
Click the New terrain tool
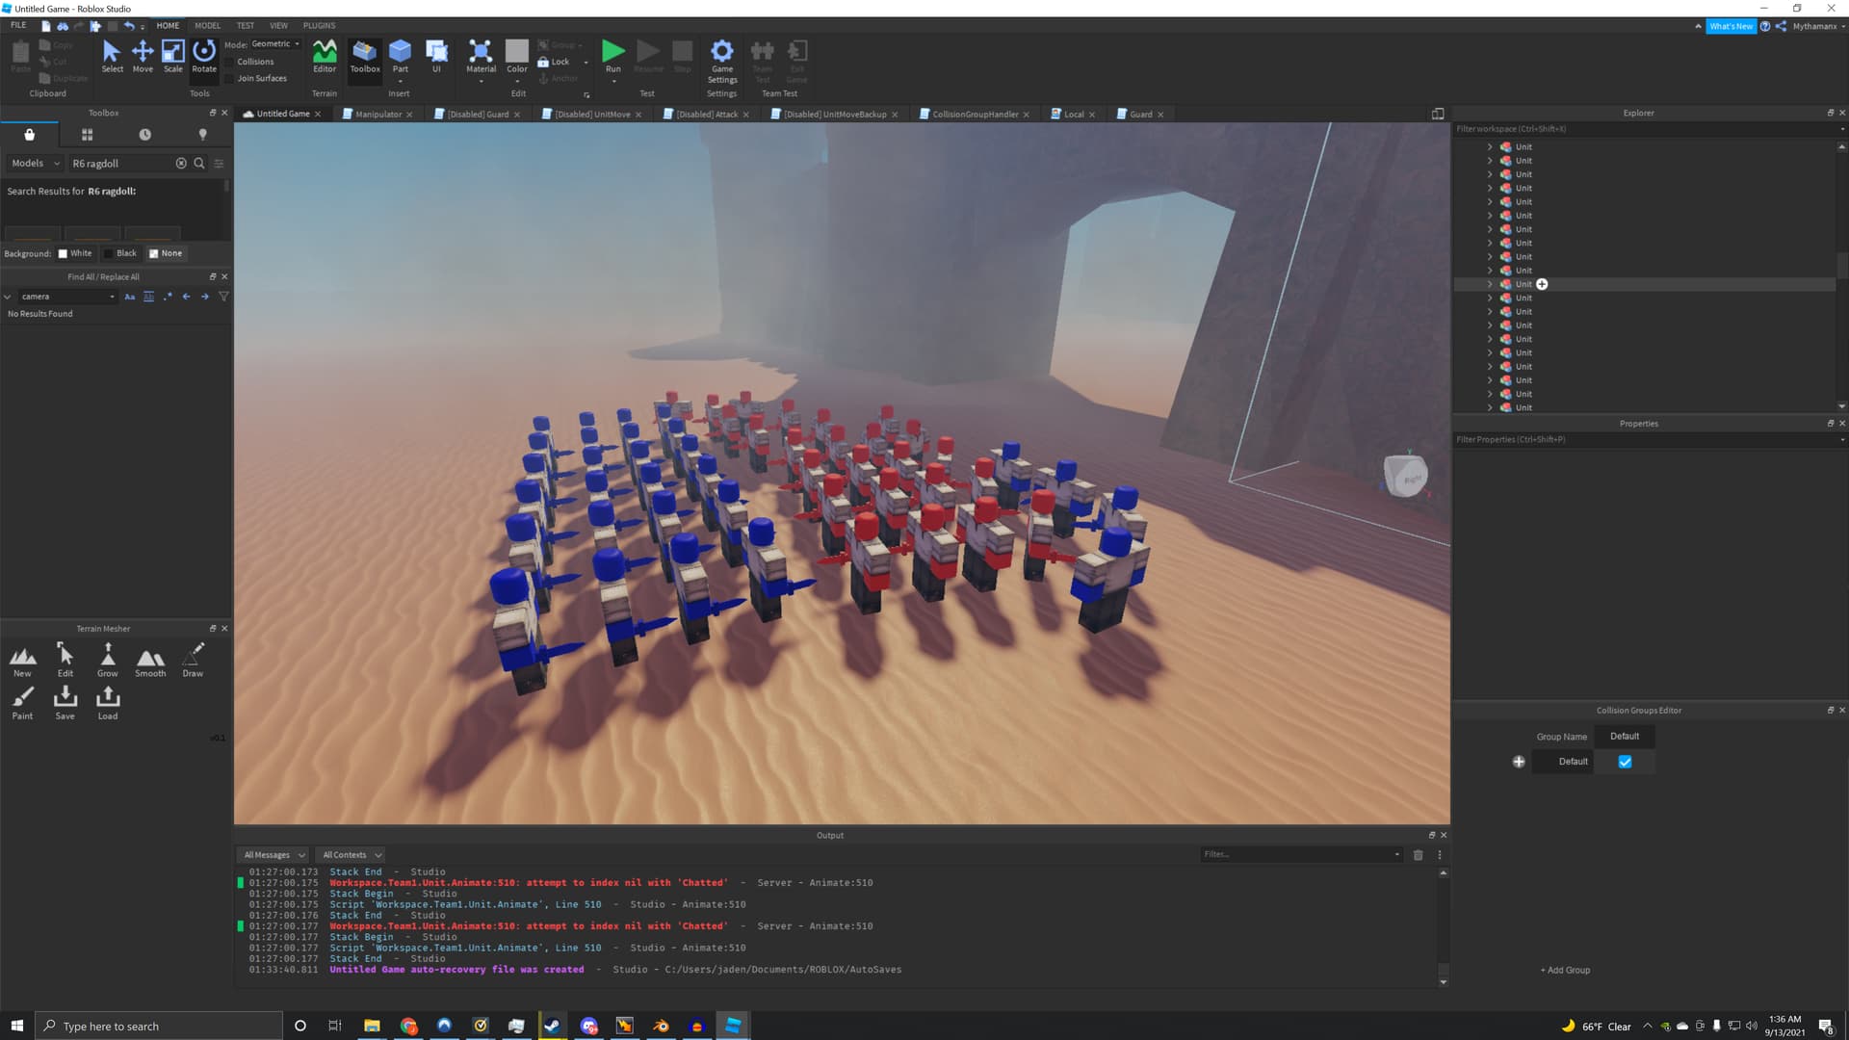(22, 662)
